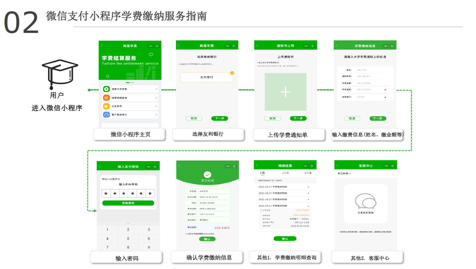
Task: Tap the plus icon to upload notice
Action: 285,92
